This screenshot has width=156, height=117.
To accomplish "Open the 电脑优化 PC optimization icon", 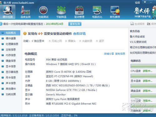I will (x=97, y=12).
